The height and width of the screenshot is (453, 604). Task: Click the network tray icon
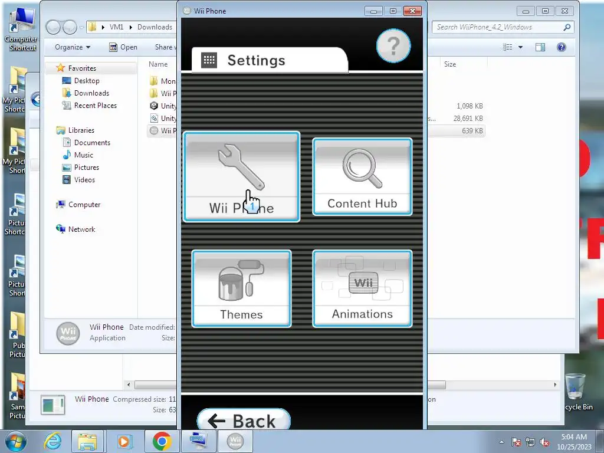tap(530, 442)
